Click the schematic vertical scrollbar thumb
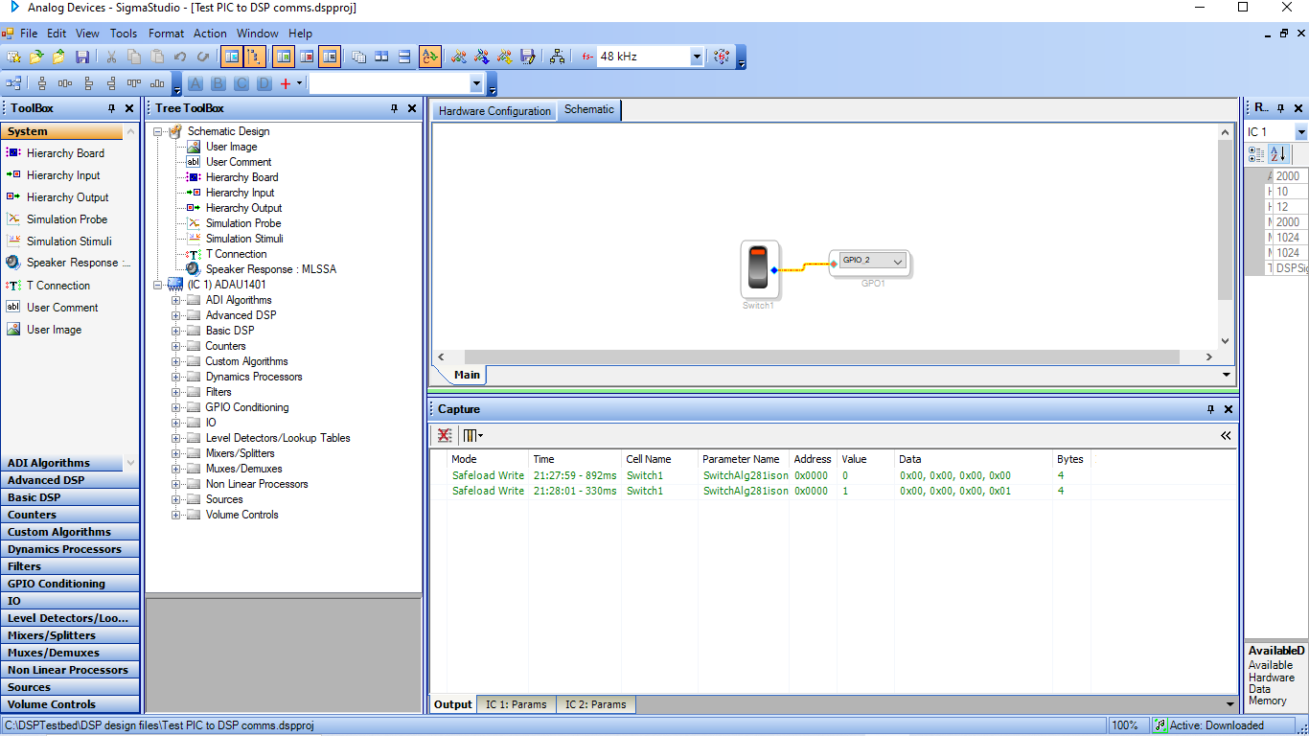This screenshot has height=736, width=1309. [1225, 220]
